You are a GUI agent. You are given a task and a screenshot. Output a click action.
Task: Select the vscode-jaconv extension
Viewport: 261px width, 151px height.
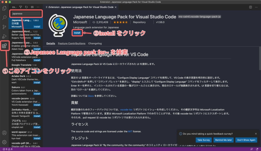[26, 102]
